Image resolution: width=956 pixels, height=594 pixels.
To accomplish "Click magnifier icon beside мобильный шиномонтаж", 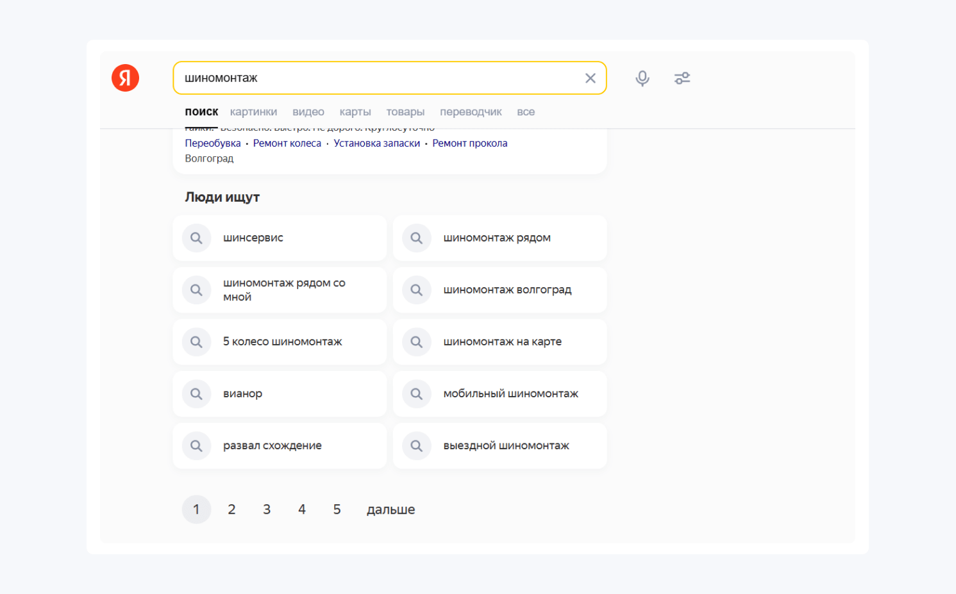I will coord(417,394).
